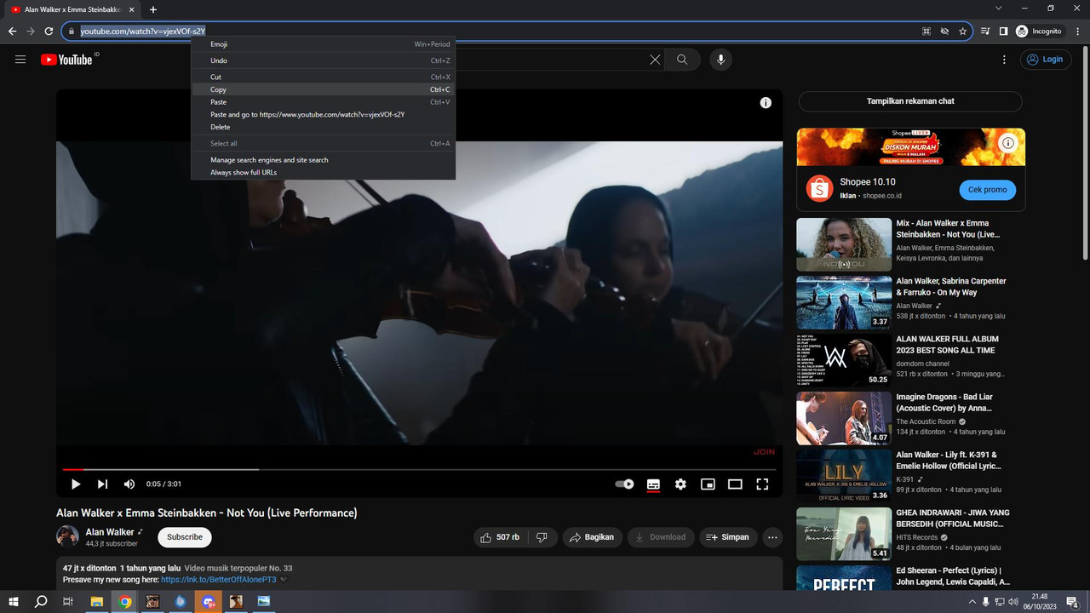The width and height of the screenshot is (1090, 613).
Task: Open the tab search dropdown arrow
Action: click(998, 9)
